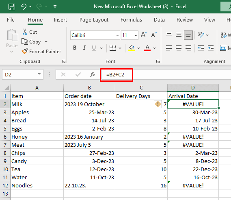Toggle Bottom Align button
231x200 pixels.
point(188,35)
